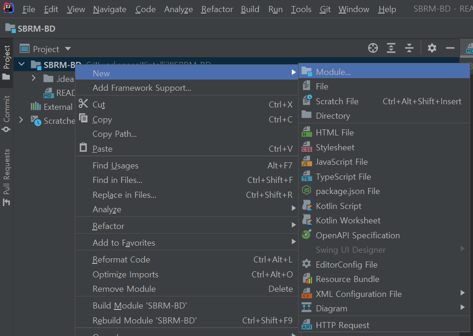Open Project panel settings gear icon

[x=432, y=48]
